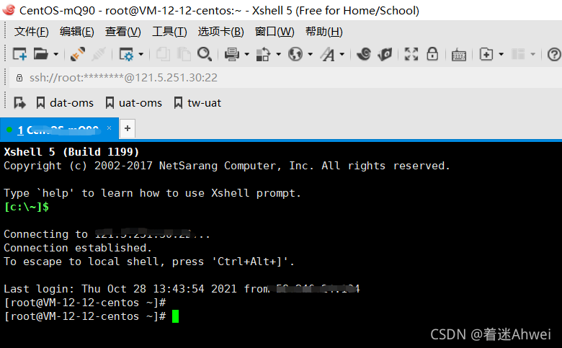Viewport: 562px width, 348px height.
Task: Toggle full screen icon
Action: [411, 54]
